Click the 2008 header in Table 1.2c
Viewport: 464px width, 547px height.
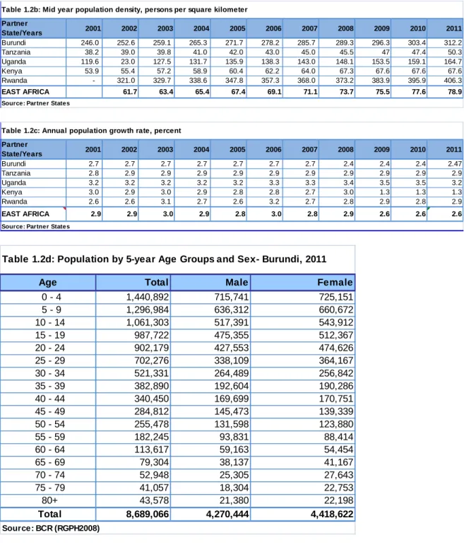click(x=345, y=149)
